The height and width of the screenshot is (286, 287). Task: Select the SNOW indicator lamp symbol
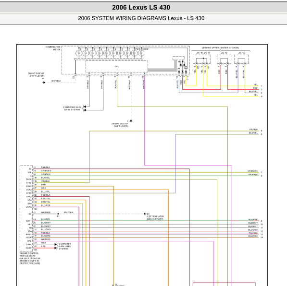pos(141,53)
